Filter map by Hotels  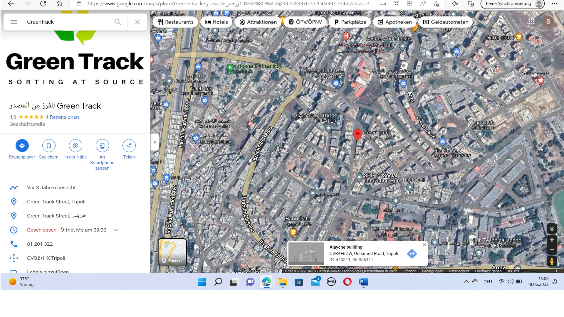pyautogui.click(x=216, y=22)
